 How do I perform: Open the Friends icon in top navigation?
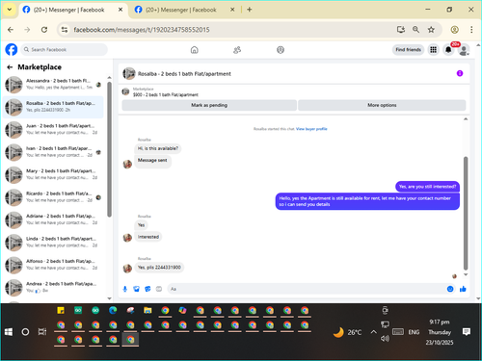pyautogui.click(x=237, y=50)
